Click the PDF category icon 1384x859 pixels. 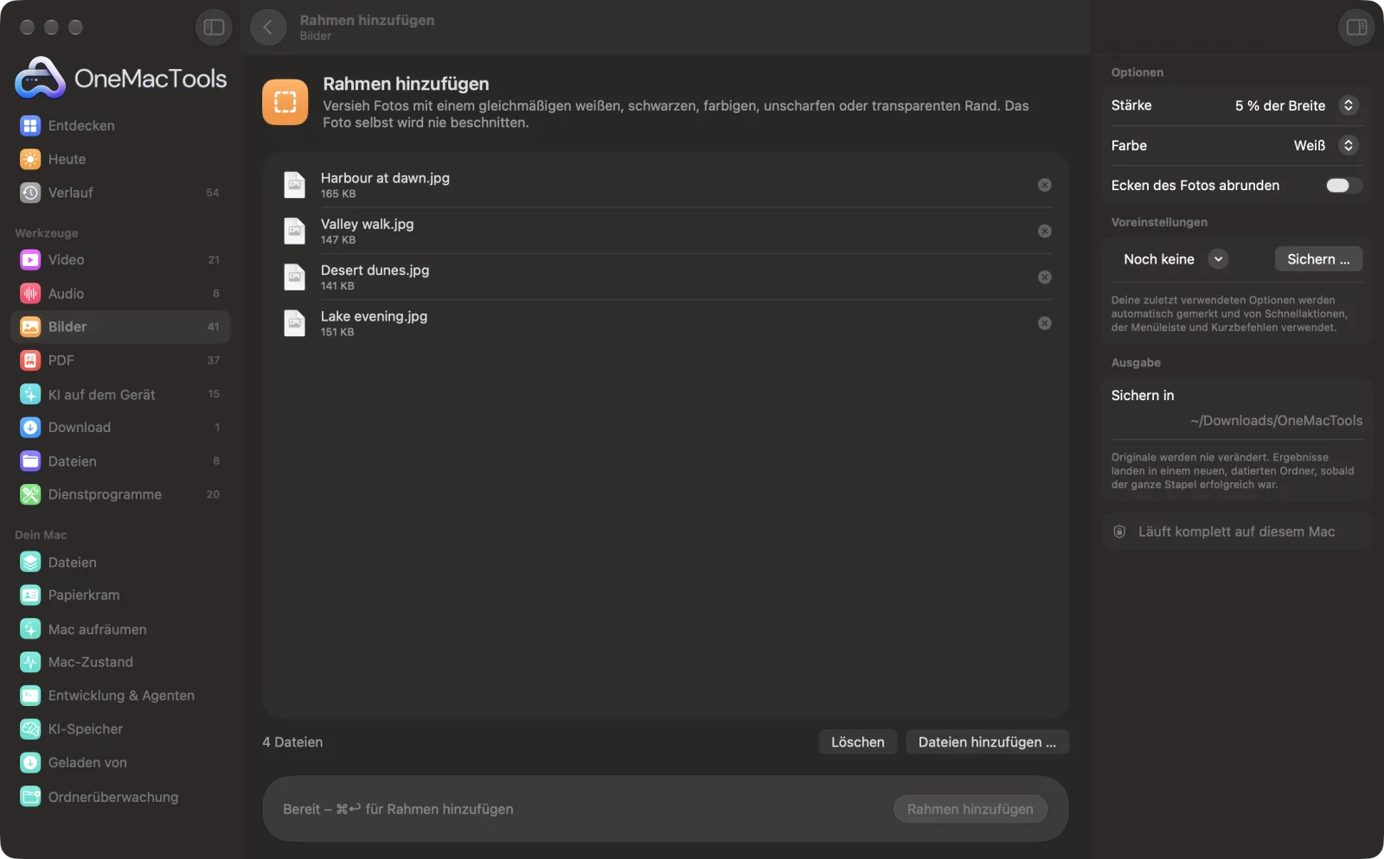click(x=30, y=360)
